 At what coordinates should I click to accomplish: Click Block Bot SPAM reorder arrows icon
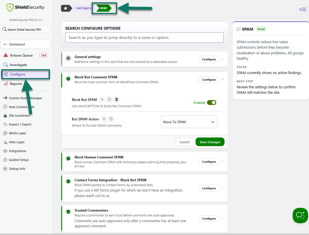[102, 99]
